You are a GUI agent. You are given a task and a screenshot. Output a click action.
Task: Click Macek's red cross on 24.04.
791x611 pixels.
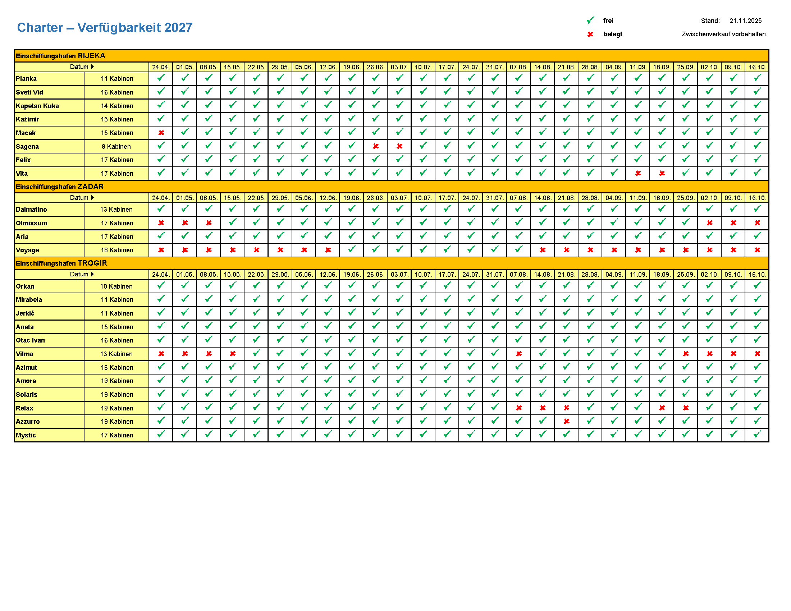(161, 133)
